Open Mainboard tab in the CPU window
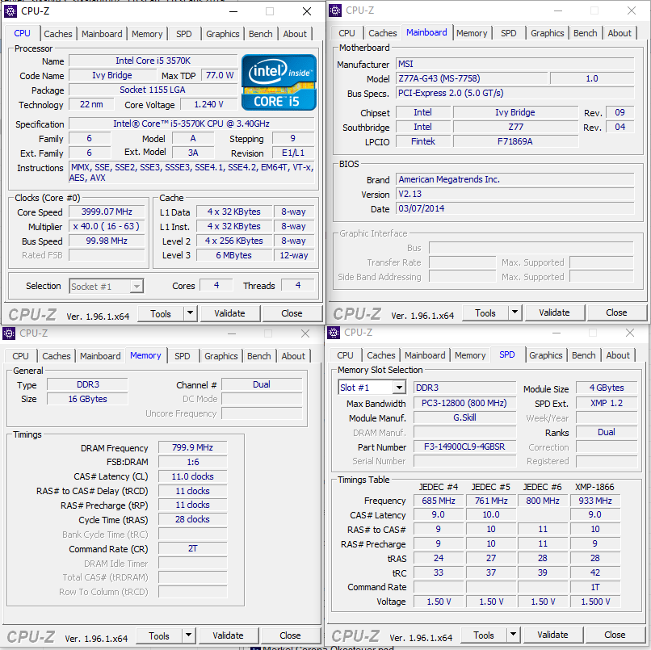651x650 pixels. pos(102,34)
